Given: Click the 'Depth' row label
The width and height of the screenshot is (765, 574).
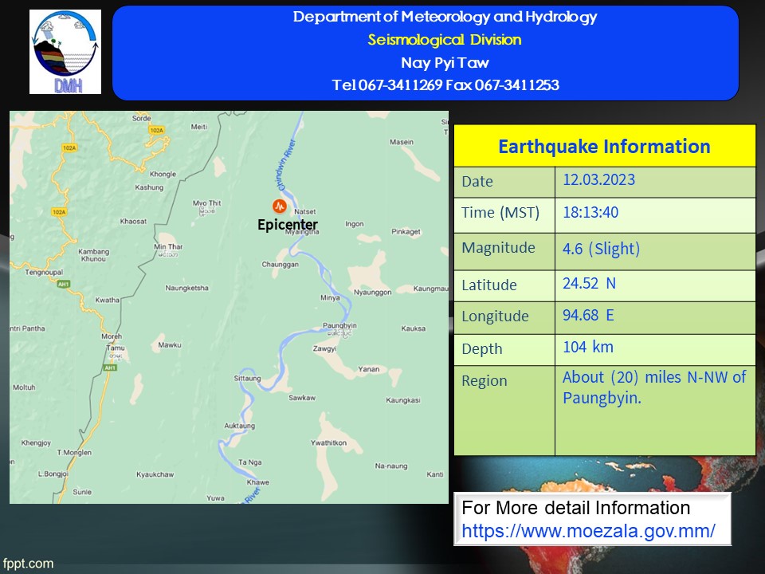Looking at the screenshot, I should click(482, 349).
